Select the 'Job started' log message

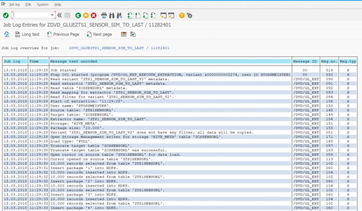63,70
